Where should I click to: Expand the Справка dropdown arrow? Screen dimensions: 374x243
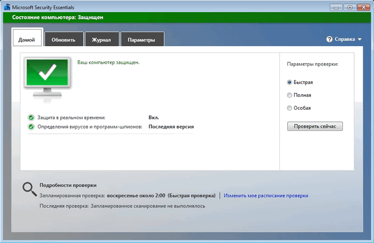point(359,40)
